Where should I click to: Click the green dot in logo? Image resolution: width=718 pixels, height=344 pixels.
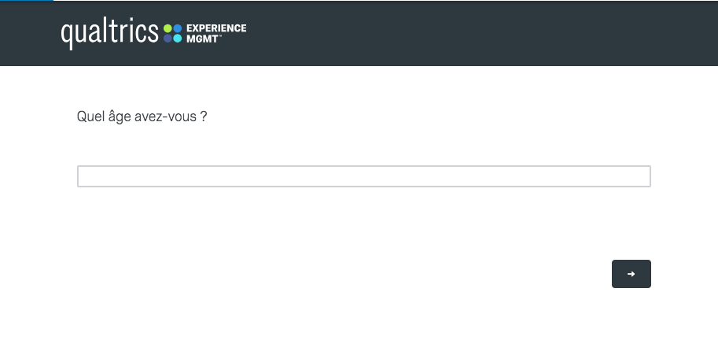tap(168, 28)
